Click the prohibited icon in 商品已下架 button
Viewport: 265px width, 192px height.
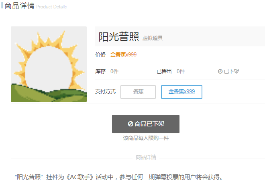[130, 124]
